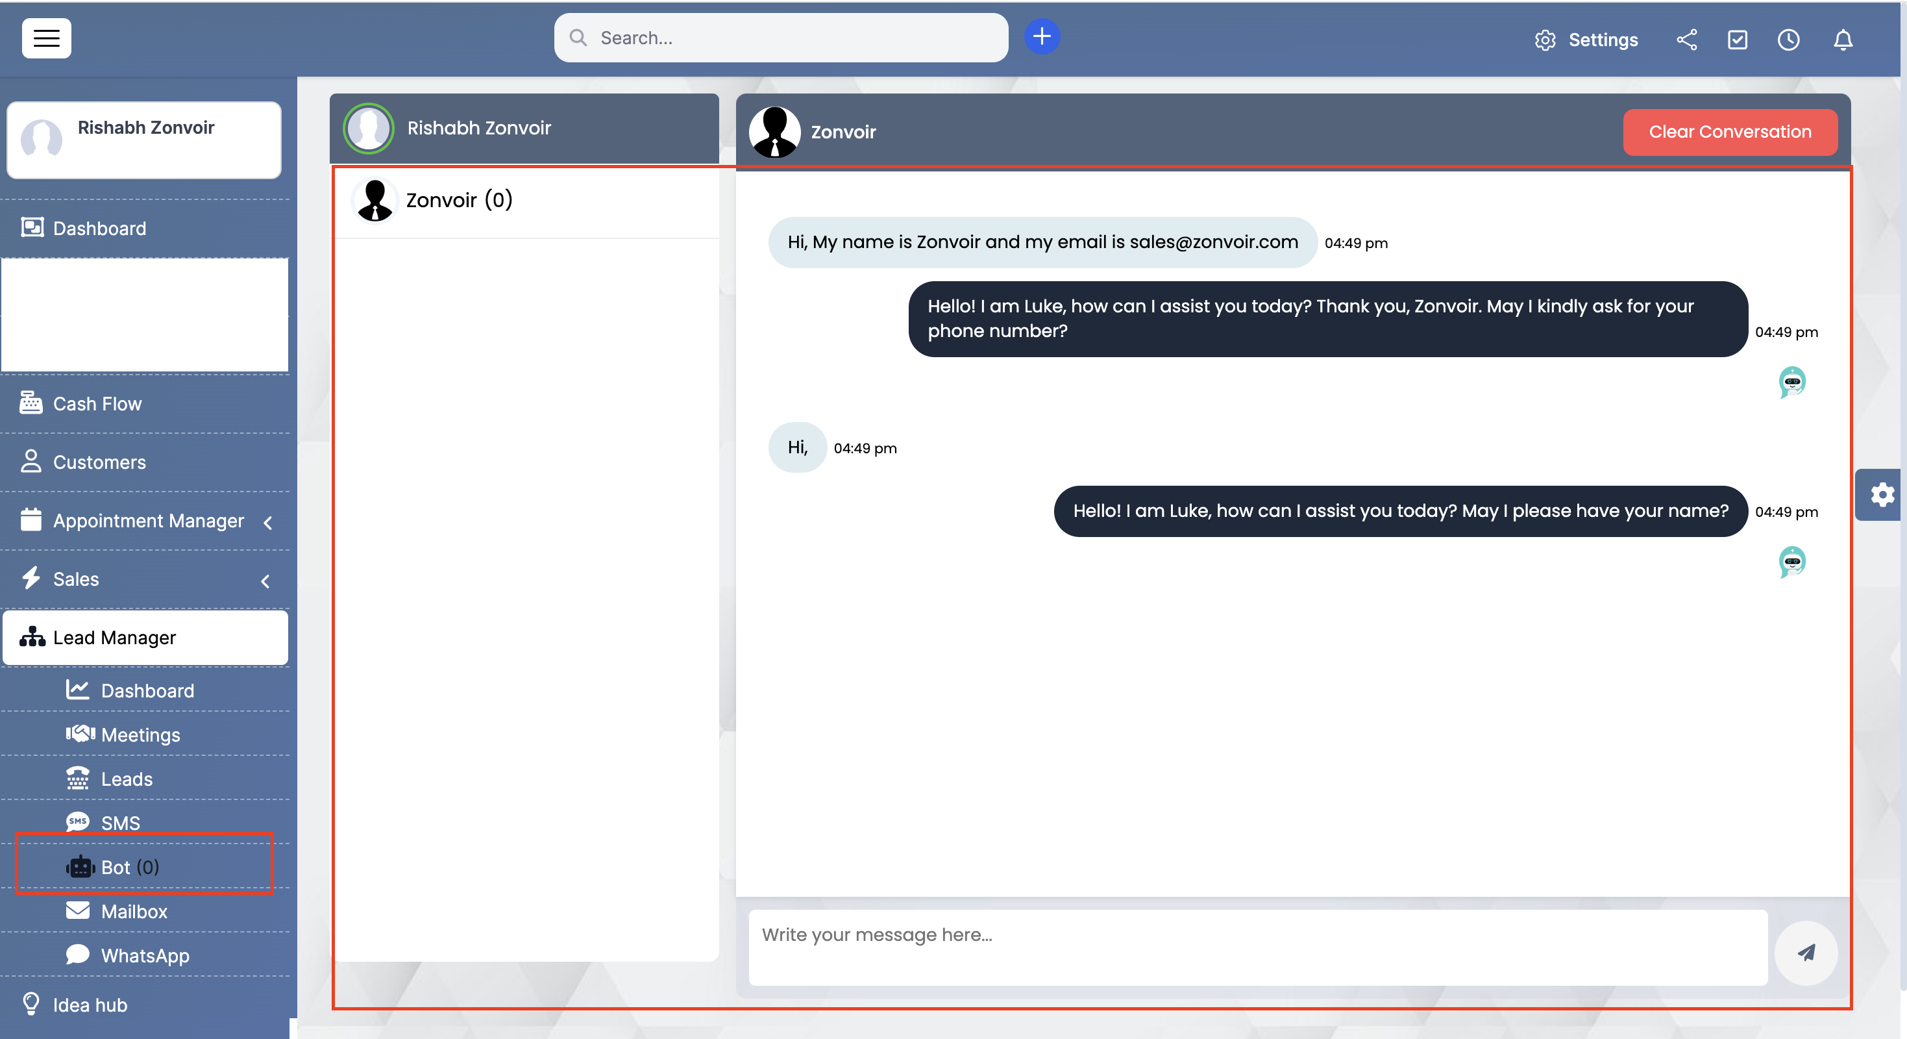The image size is (1907, 1039).
Task: Open WhatsApp from the sidebar icon
Action: (78, 955)
